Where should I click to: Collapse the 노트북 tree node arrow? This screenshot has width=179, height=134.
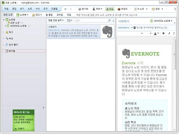pos(4,20)
